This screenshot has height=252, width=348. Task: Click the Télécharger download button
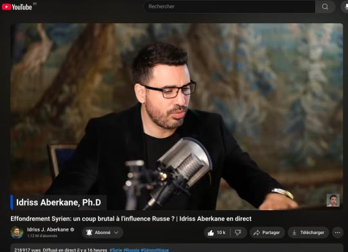pos(308,233)
